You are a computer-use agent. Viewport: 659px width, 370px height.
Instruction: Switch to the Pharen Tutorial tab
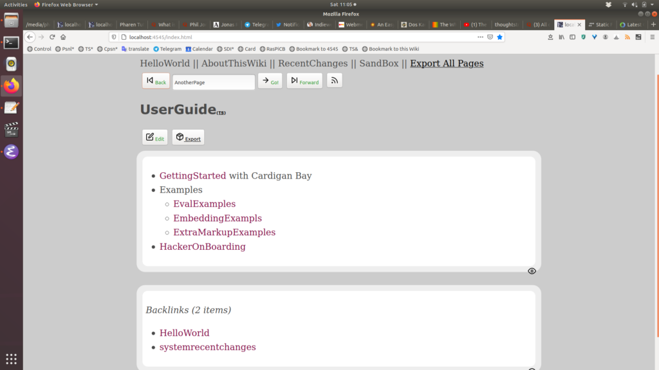point(131,24)
